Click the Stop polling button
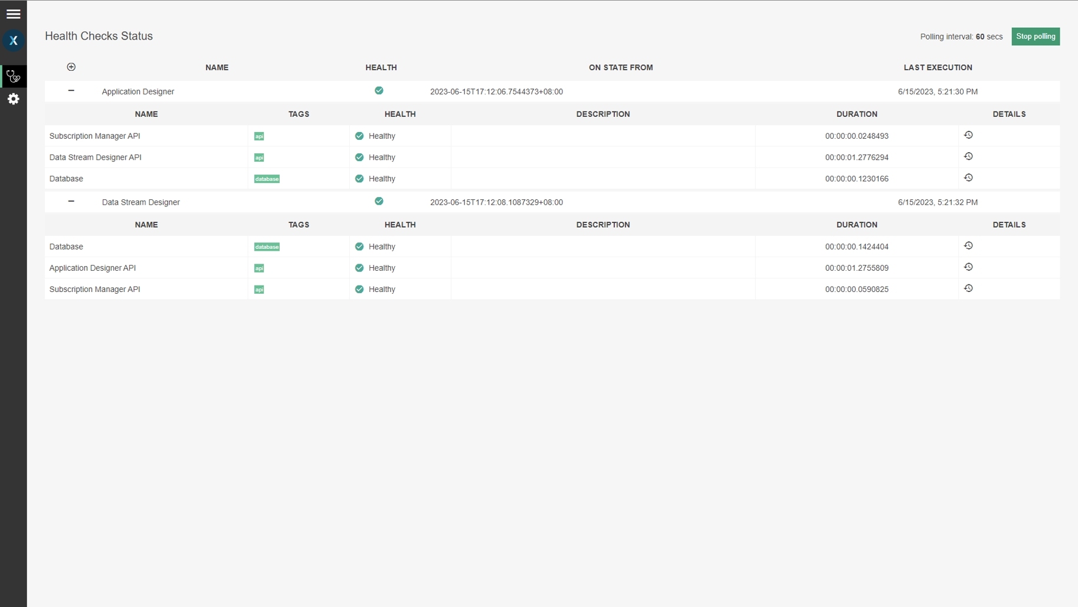 (x=1035, y=36)
